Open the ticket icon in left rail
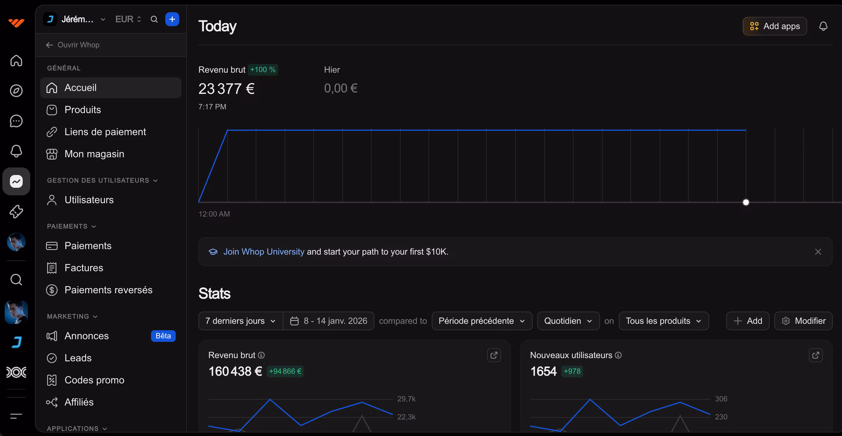Viewport: 842px width, 436px height. tap(16, 212)
